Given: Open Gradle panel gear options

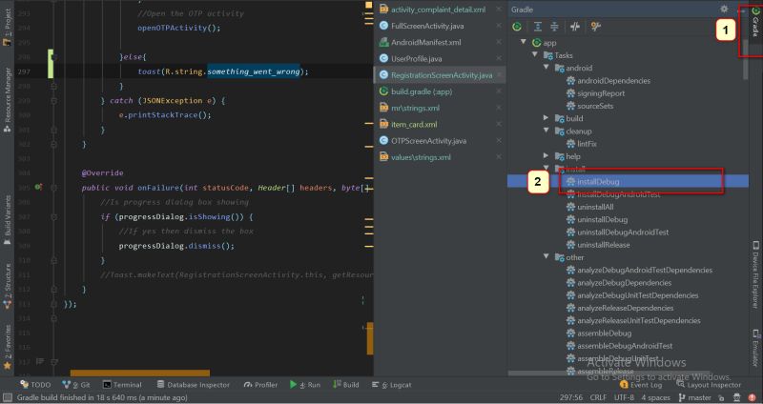Looking at the screenshot, I should coord(724,9).
